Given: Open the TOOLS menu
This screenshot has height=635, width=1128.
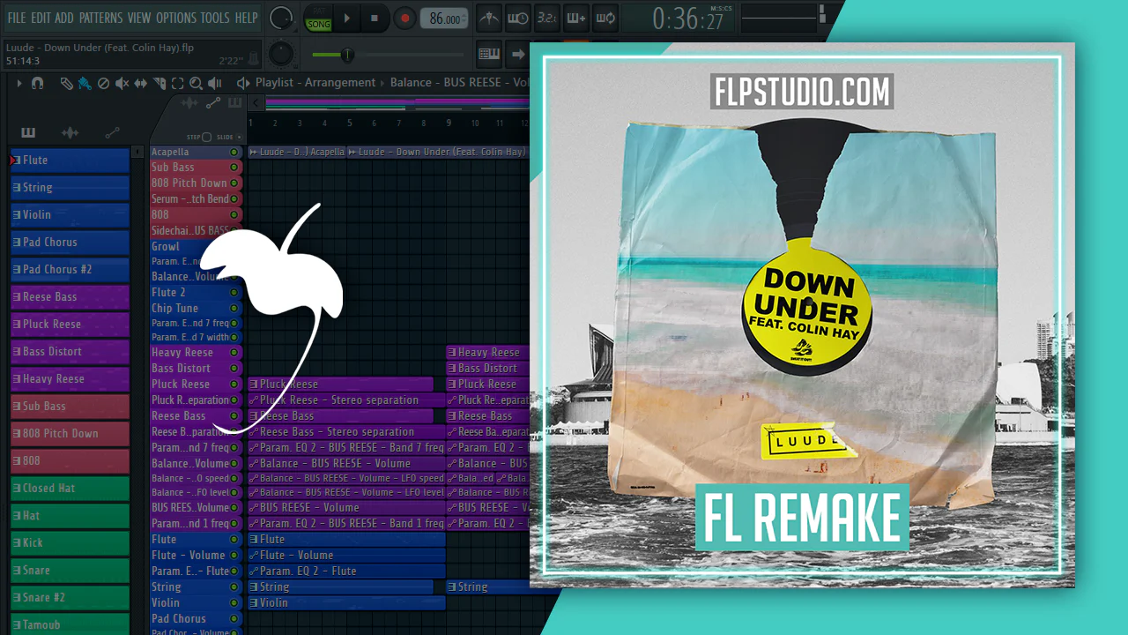Looking at the screenshot, I should click(215, 18).
